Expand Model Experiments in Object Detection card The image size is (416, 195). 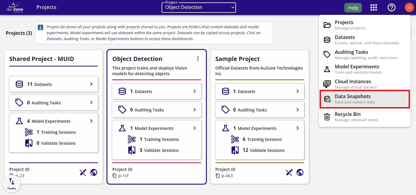pos(157,128)
